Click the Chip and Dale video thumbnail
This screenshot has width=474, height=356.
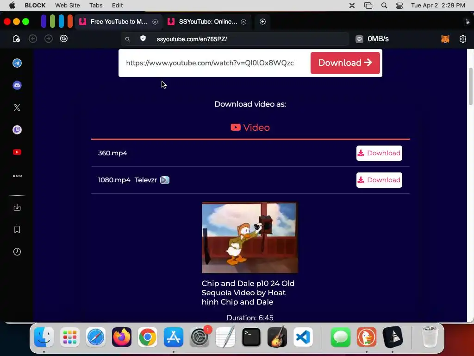pyautogui.click(x=249, y=238)
